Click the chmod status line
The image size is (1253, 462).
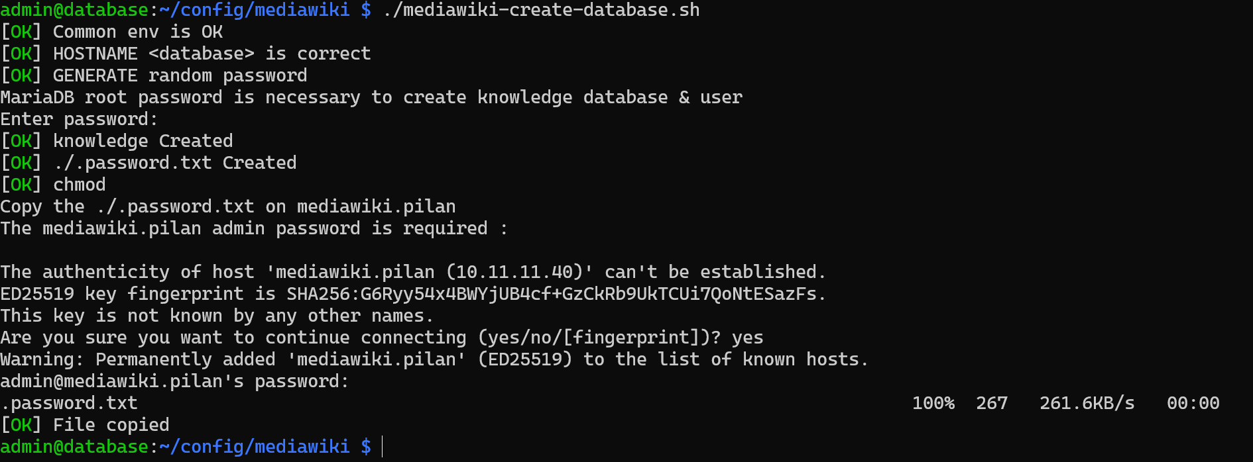pos(79,185)
